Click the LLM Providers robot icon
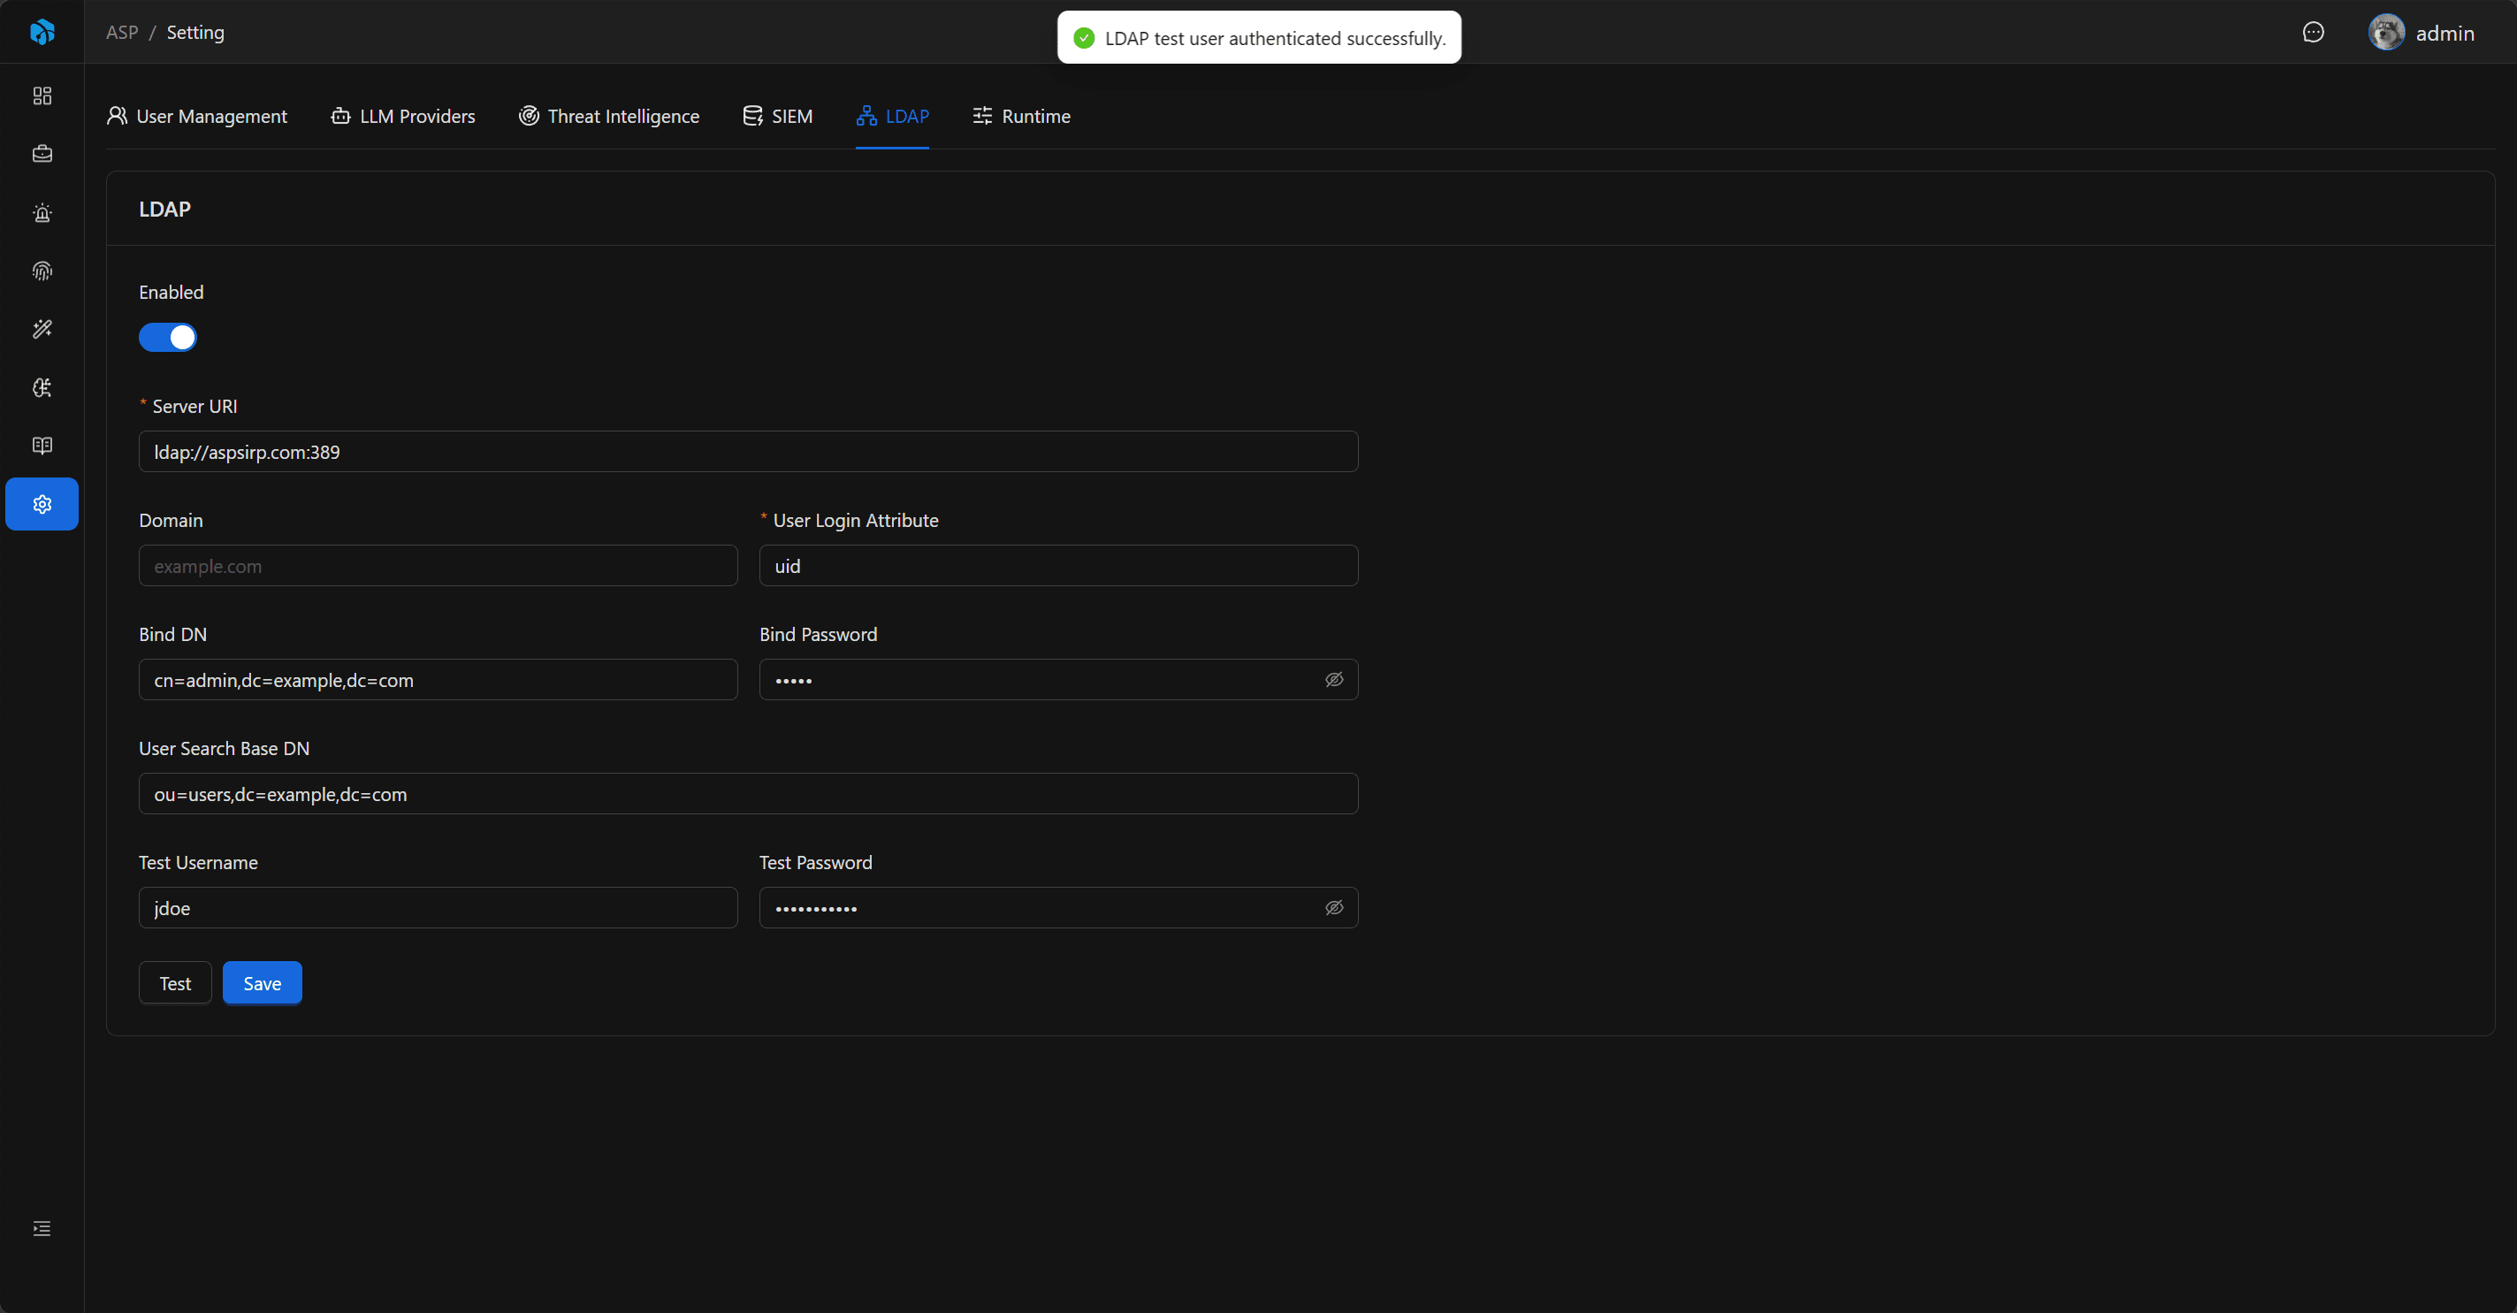 [x=340, y=115]
